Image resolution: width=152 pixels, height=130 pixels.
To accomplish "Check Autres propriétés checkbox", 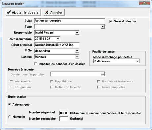I will tap(99, 87).
